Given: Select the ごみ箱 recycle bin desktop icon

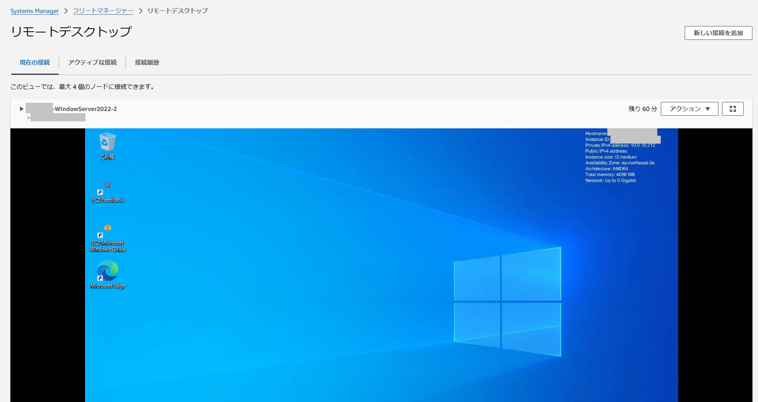Looking at the screenshot, I should click(x=107, y=147).
